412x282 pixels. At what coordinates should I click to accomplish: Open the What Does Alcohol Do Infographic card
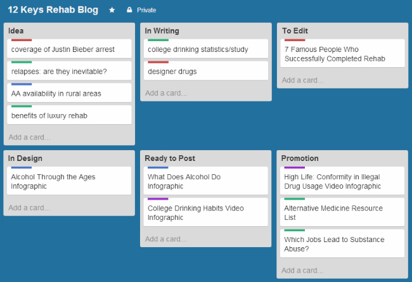(x=206, y=181)
